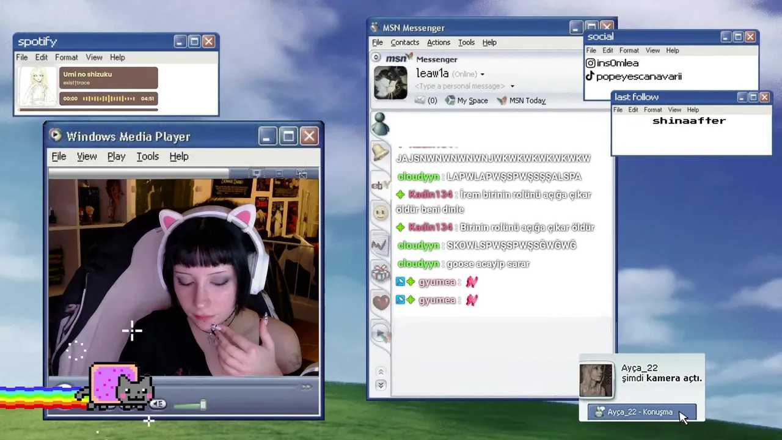Click the My Space icon

click(450, 100)
